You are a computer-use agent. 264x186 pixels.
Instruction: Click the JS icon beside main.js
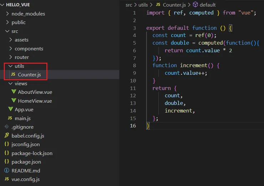pos(10,118)
